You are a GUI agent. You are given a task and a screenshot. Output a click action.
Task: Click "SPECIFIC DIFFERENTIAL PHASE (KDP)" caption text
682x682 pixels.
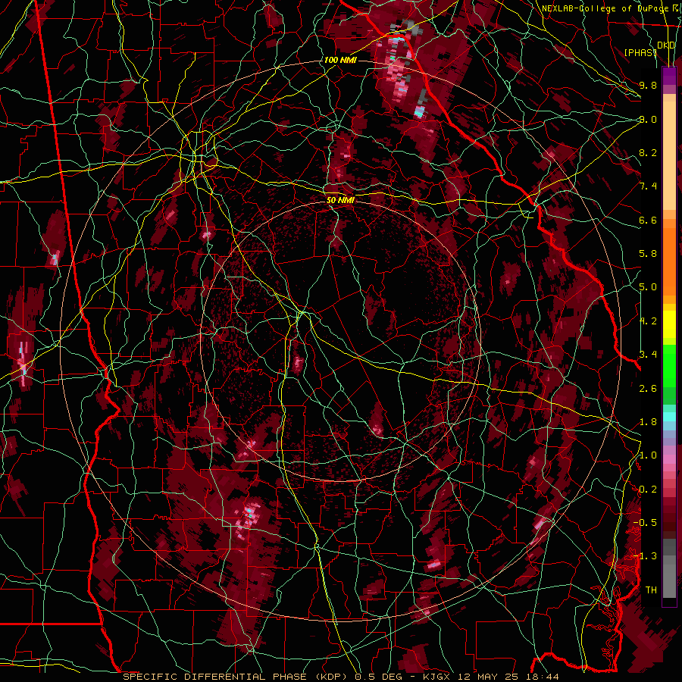click(x=236, y=677)
